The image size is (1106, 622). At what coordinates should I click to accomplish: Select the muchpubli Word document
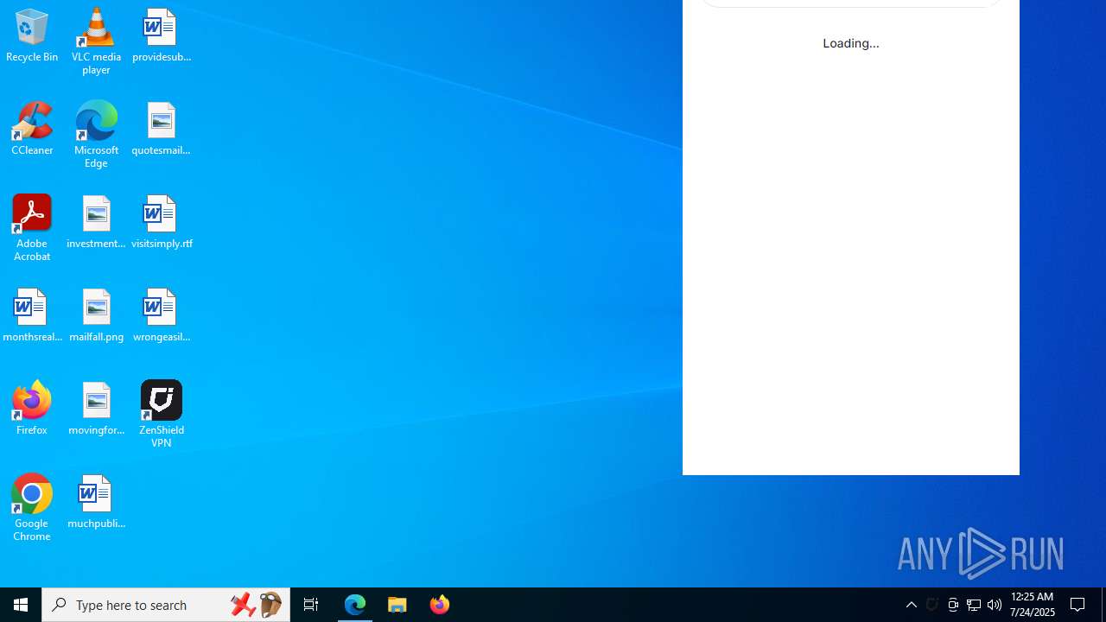click(96, 503)
